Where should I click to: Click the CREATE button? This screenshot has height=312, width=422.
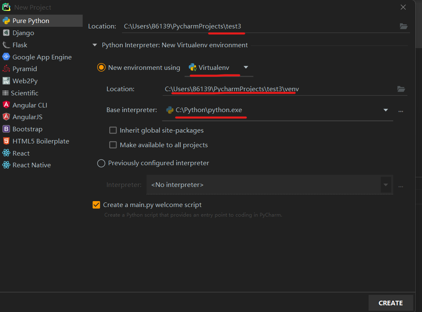[391, 303]
